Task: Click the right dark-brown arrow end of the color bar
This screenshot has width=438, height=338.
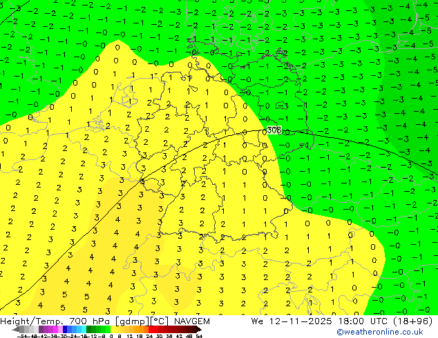Action: pos(198,330)
